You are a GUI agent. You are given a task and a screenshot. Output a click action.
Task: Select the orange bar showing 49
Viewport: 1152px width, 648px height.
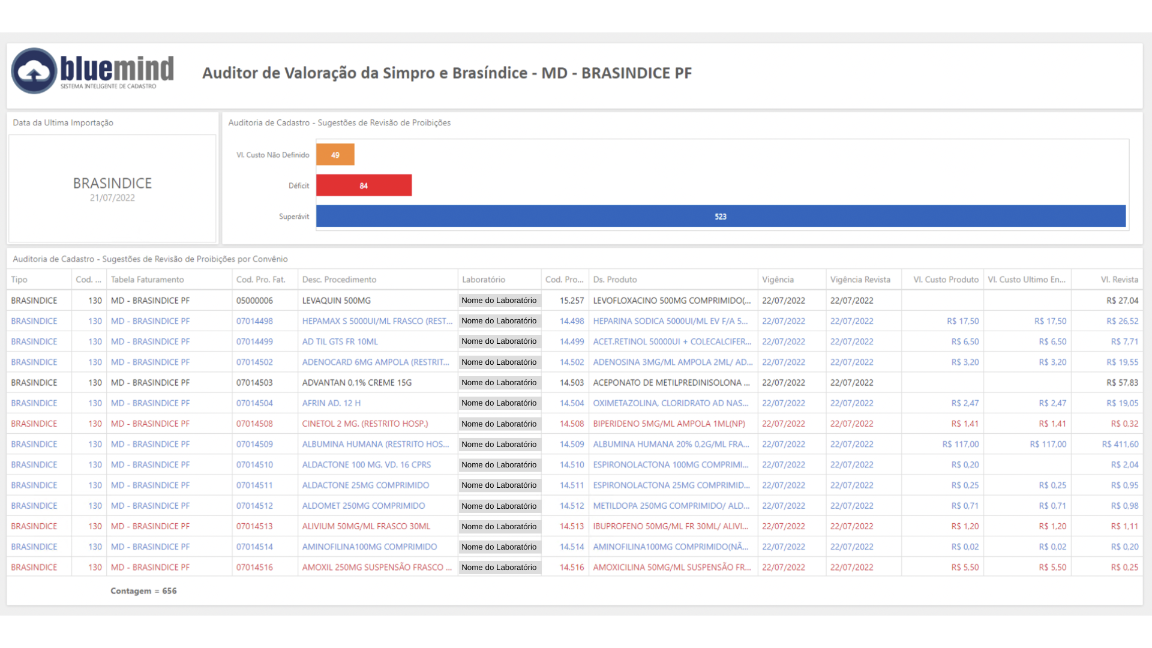[335, 155]
